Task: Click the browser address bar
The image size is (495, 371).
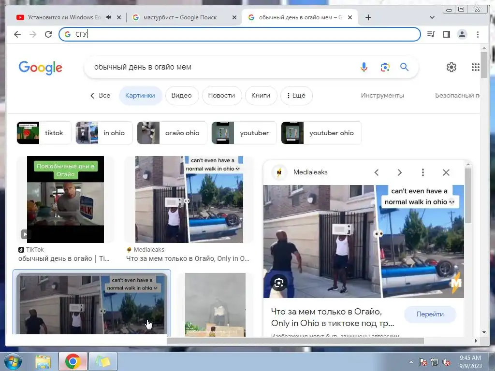Action: point(239,34)
